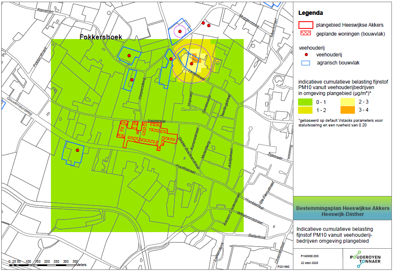This screenshot has height=272, width=394.
Task: Click the blue agrarisch bouwvlak legend symbol
Action: point(306,63)
